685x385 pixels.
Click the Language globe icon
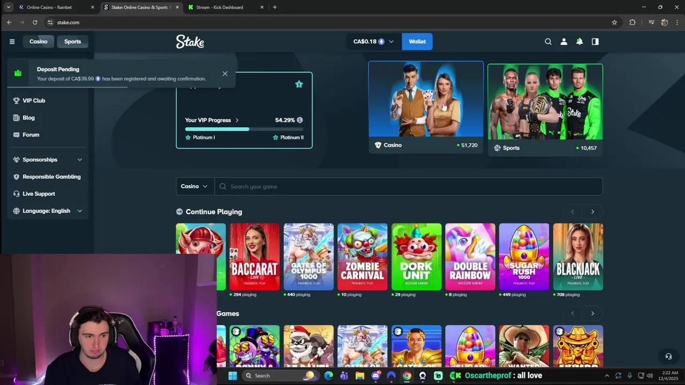click(16, 211)
